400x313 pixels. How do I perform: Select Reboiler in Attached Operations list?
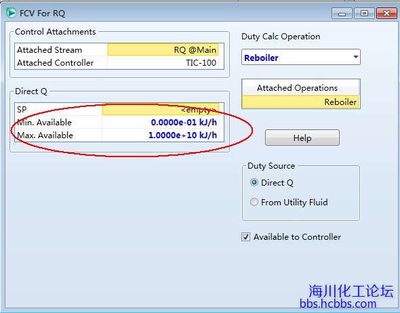pyautogui.click(x=300, y=102)
